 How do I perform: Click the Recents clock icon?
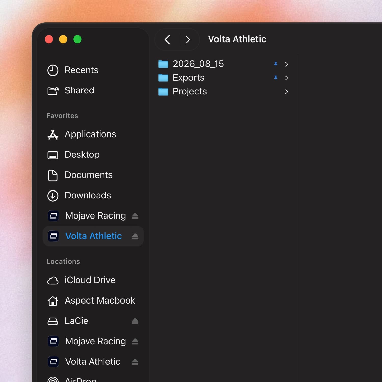tap(53, 70)
